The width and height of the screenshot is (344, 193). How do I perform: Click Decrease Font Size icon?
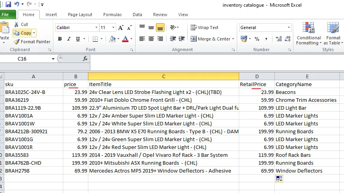[x=130, y=28]
